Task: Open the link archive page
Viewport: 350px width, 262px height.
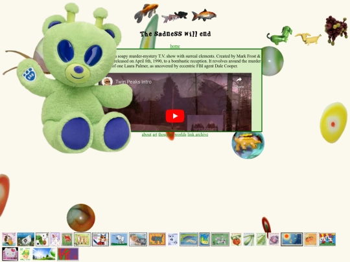Action: point(198,135)
